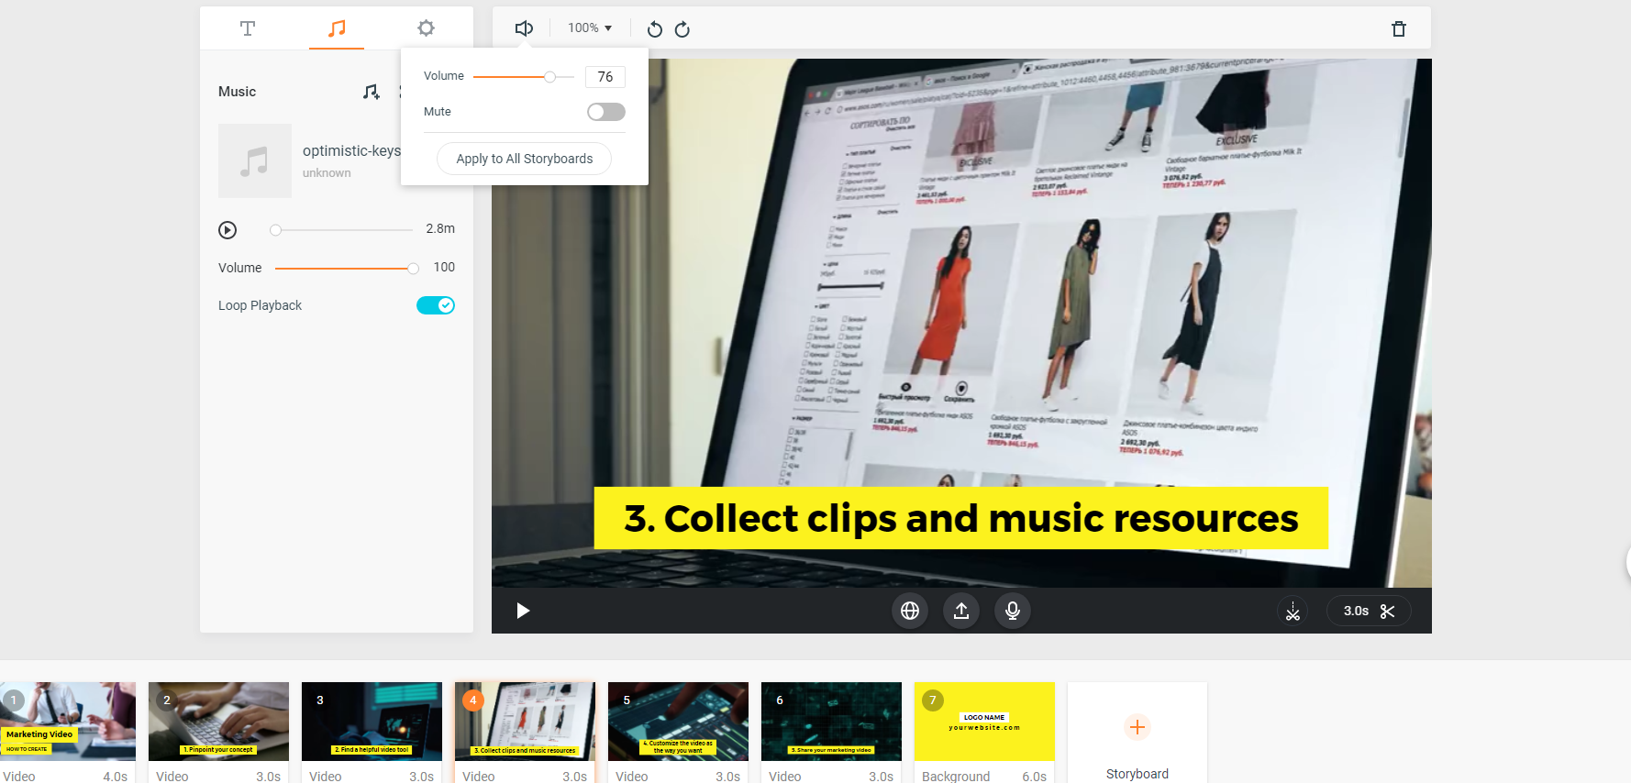
Task: Select storyboard 4 Collect clips thumbnail
Action: tap(525, 721)
